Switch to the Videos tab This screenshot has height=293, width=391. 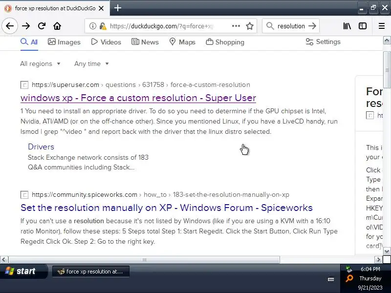tap(106, 42)
